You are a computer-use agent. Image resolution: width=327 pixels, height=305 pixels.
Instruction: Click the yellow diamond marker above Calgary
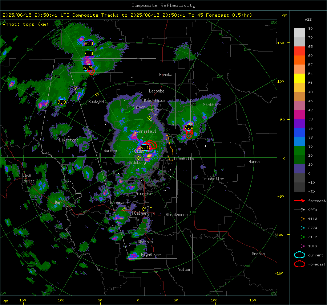(144, 209)
